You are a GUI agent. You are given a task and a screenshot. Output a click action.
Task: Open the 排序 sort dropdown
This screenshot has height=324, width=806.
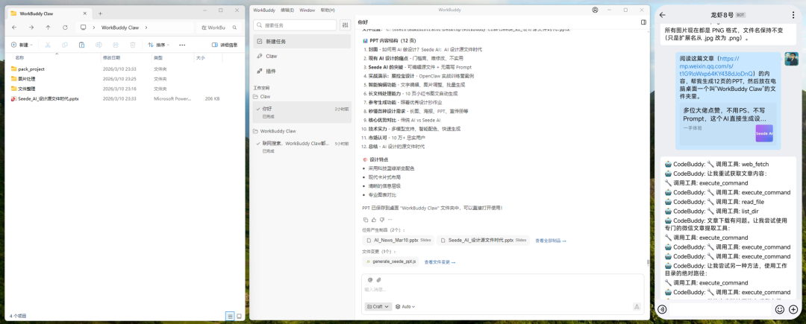click(159, 45)
